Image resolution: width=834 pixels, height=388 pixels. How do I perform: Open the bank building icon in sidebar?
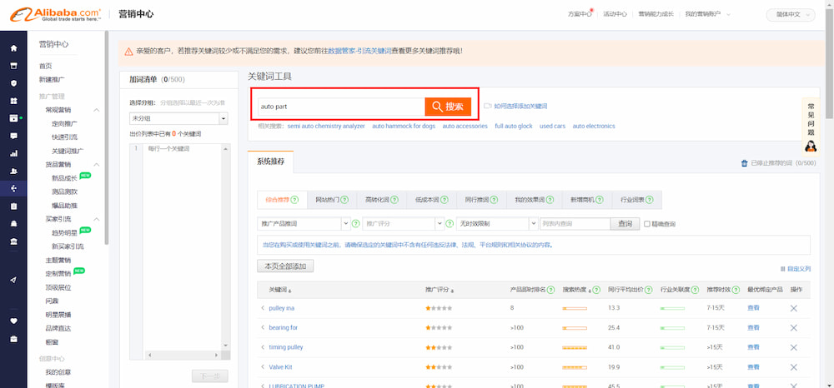pyautogui.click(x=14, y=241)
